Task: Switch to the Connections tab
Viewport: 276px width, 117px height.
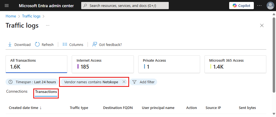Action: point(17,91)
